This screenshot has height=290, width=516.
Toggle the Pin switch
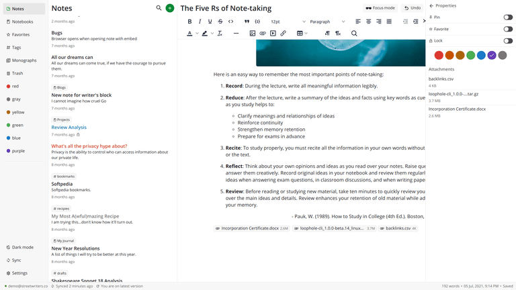(x=508, y=17)
